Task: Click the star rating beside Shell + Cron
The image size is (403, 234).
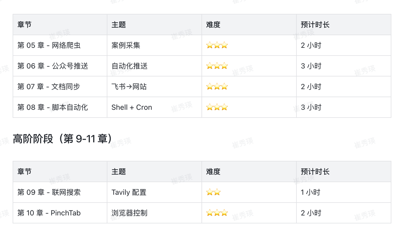Action: coord(217,108)
